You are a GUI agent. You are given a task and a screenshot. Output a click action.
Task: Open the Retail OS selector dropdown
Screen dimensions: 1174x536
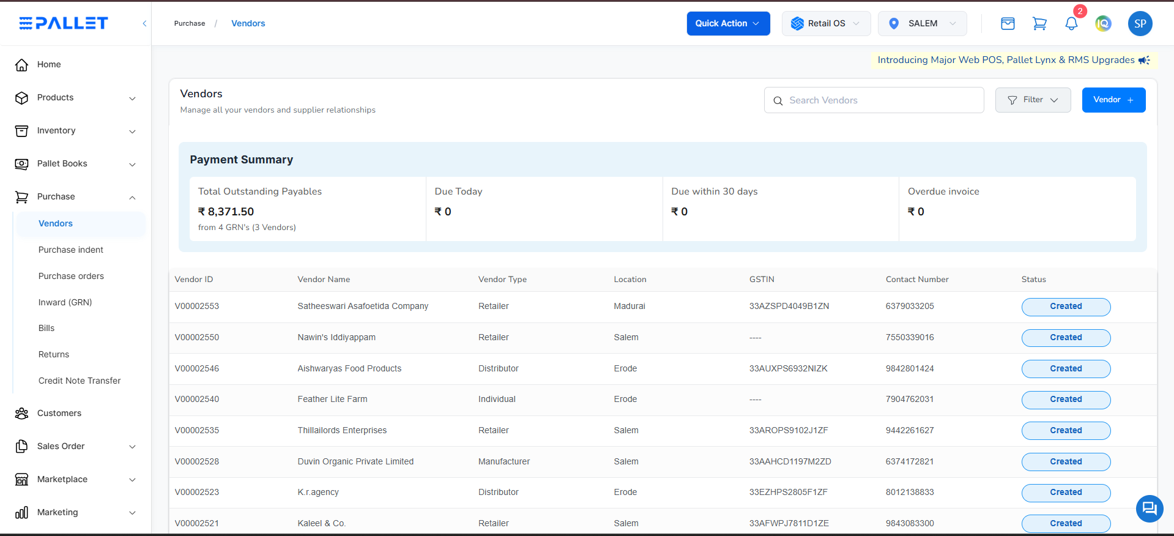(x=825, y=23)
